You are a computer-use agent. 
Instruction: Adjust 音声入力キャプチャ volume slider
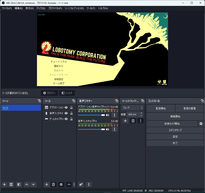[x=91, y=129]
